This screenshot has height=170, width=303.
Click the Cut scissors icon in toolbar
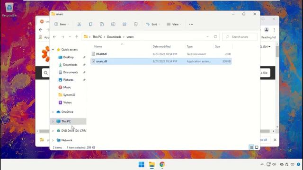(x=79, y=24)
